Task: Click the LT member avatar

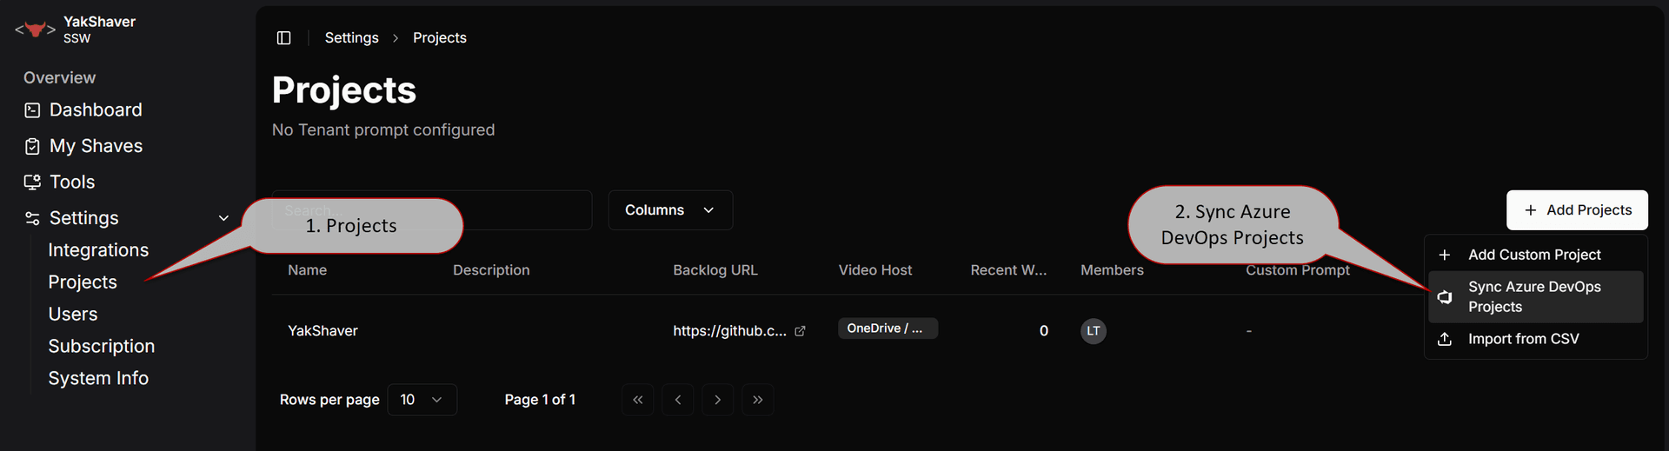Action: click(x=1093, y=331)
